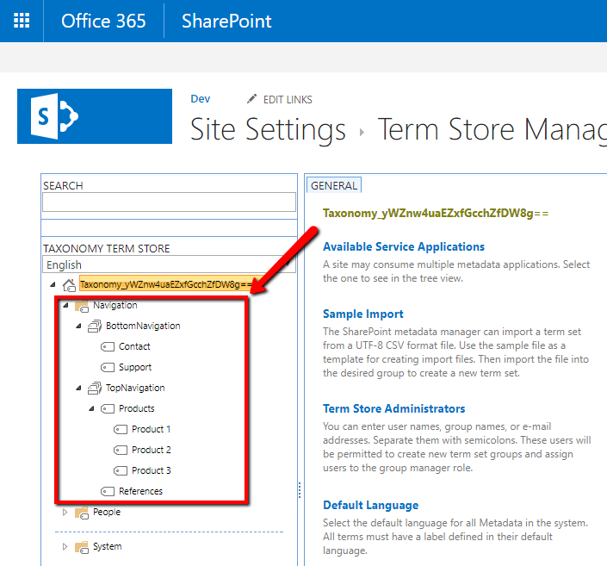The image size is (607, 566).
Task: Switch to the General tab
Action: click(334, 185)
